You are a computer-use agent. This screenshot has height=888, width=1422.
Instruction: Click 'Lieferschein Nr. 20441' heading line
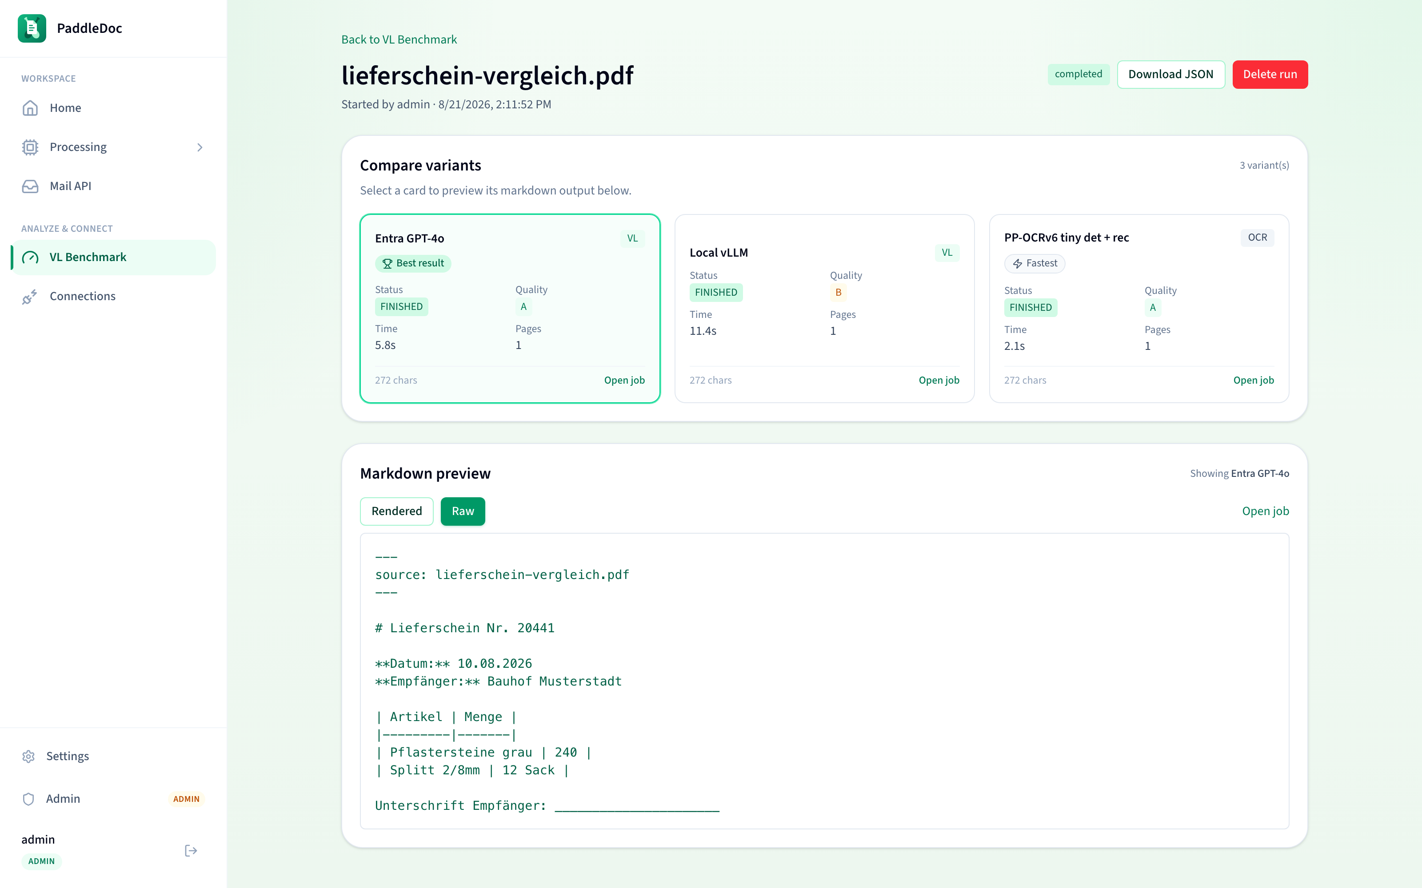(465, 628)
